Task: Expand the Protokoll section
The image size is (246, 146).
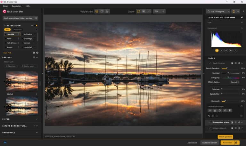Action: (x=37, y=132)
